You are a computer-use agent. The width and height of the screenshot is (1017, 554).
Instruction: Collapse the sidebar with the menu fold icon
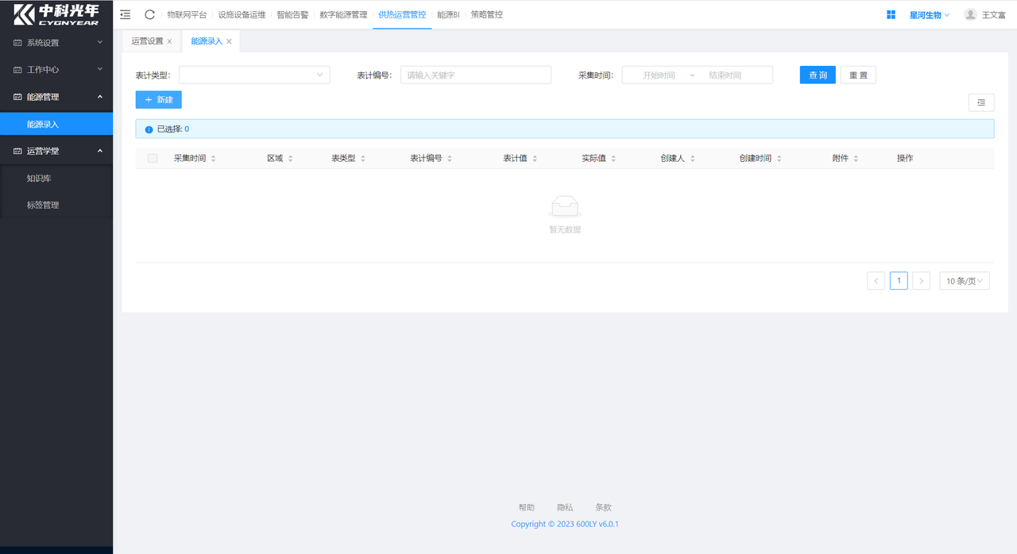tap(126, 14)
